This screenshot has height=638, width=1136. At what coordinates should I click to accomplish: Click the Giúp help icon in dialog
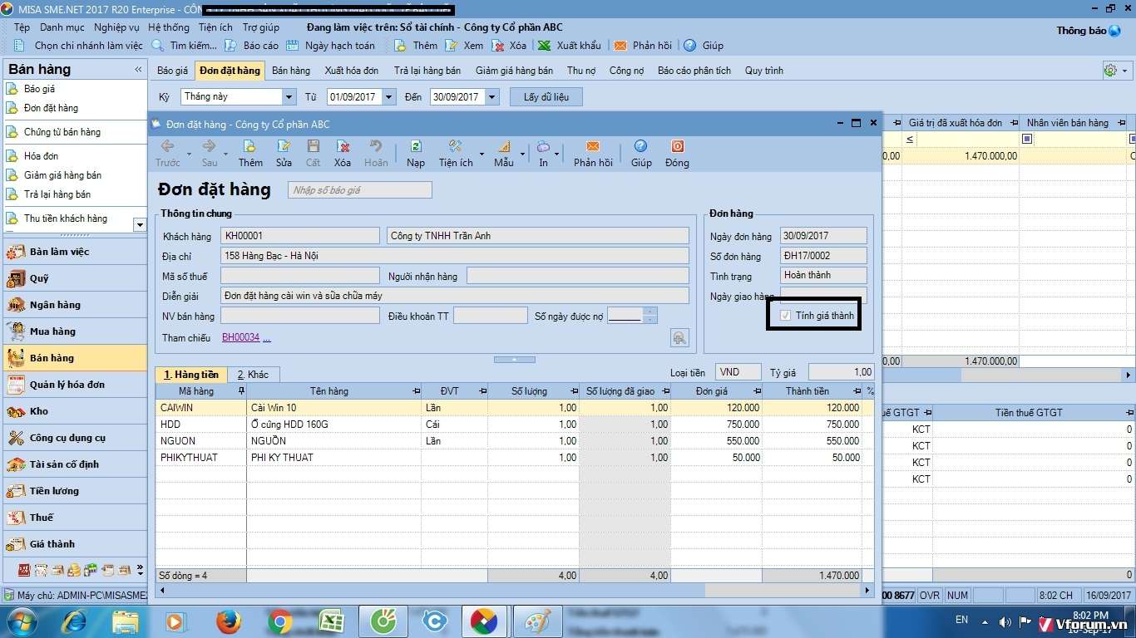pyautogui.click(x=640, y=148)
